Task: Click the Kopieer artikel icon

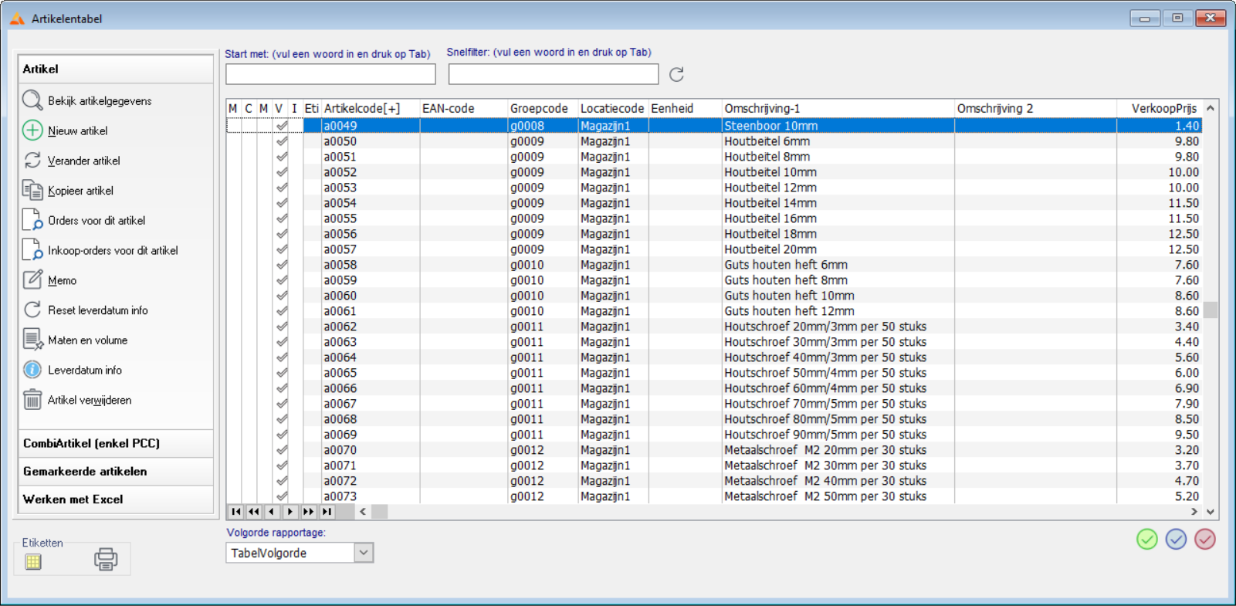Action: [32, 191]
